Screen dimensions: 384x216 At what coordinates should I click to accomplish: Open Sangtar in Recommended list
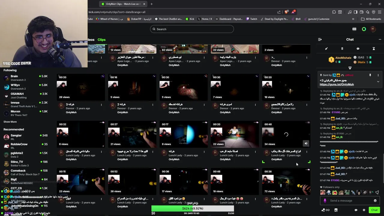25,137
